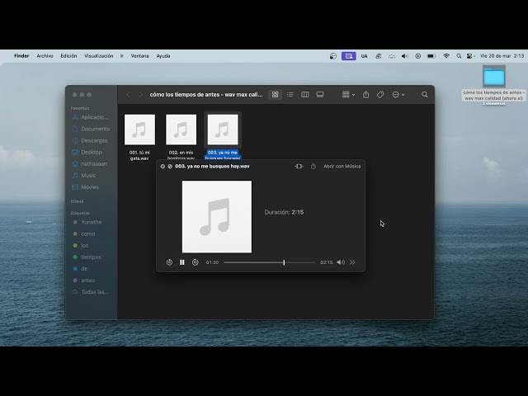Expand the double-chevron options in player
528x396 pixels.
tap(352, 262)
